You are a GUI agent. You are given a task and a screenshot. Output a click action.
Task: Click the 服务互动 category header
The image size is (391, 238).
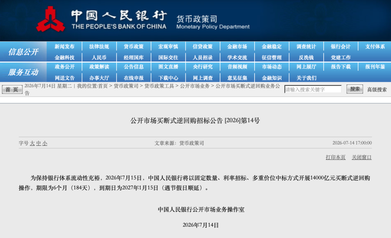coord(23,72)
